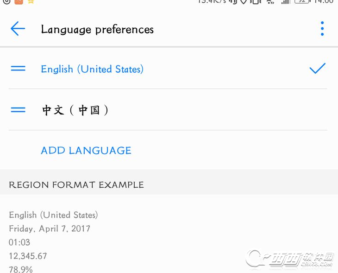Tap the yellow star notification icon
Viewport: 338px width, 273px height.
pyautogui.click(x=31, y=1)
